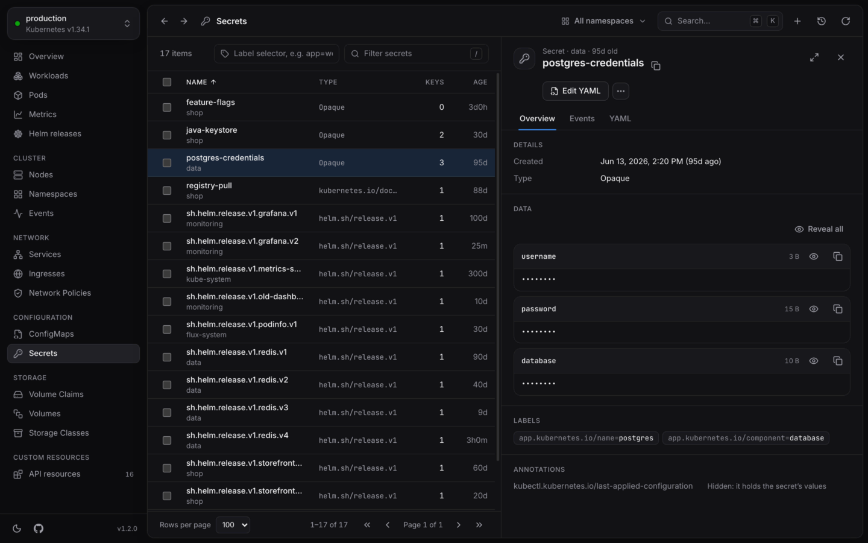Go back with the left arrow
This screenshot has height=543, width=868.
[165, 21]
